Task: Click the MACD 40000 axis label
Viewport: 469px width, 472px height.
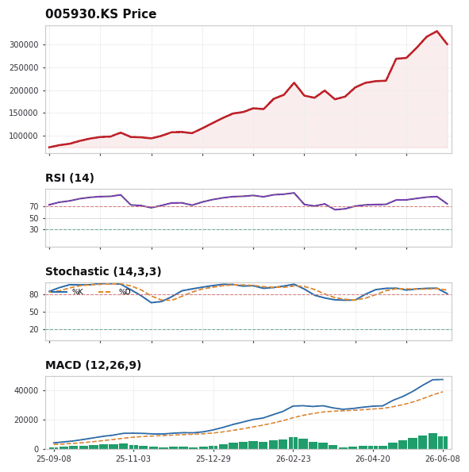Action: pyautogui.click(x=26, y=391)
